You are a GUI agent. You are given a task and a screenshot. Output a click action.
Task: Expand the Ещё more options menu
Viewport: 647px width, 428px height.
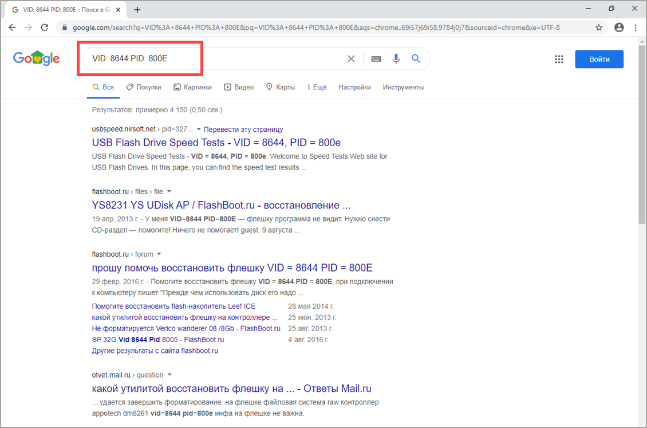[317, 87]
